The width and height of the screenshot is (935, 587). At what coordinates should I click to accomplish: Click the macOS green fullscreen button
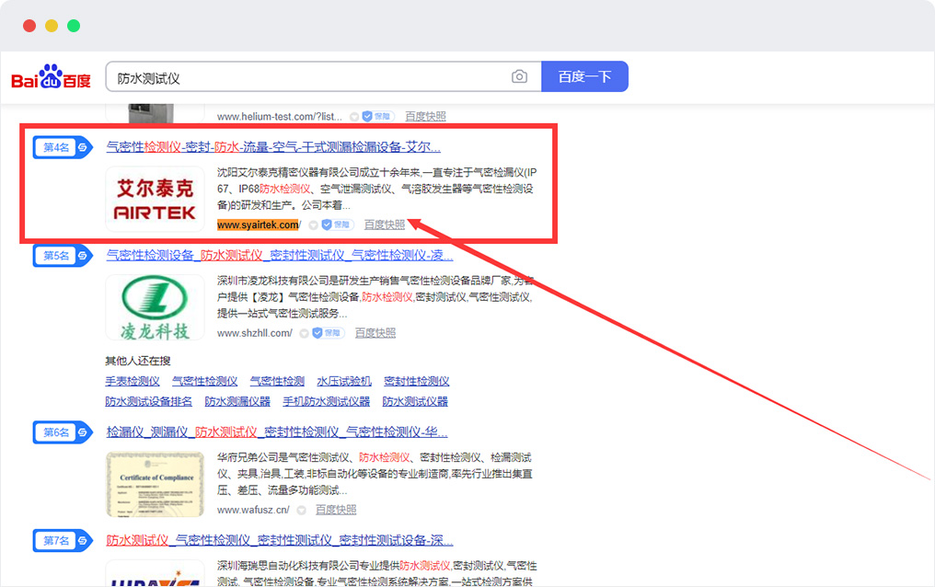(x=74, y=26)
